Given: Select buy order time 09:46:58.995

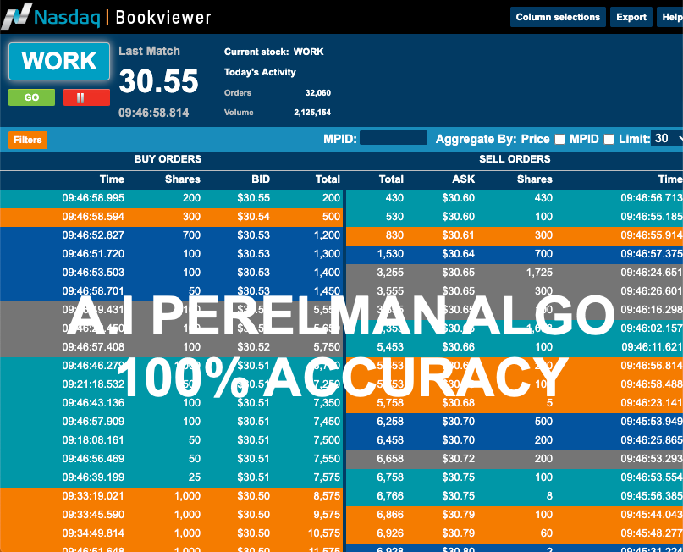Looking at the screenshot, I should click(93, 198).
